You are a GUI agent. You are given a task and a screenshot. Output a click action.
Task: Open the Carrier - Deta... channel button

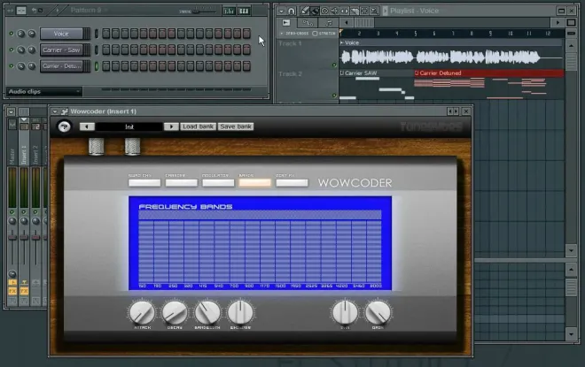61,65
